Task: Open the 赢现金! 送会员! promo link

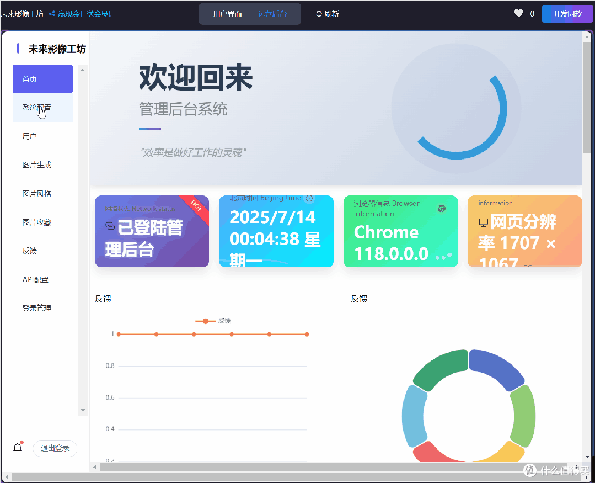Action: pos(84,14)
